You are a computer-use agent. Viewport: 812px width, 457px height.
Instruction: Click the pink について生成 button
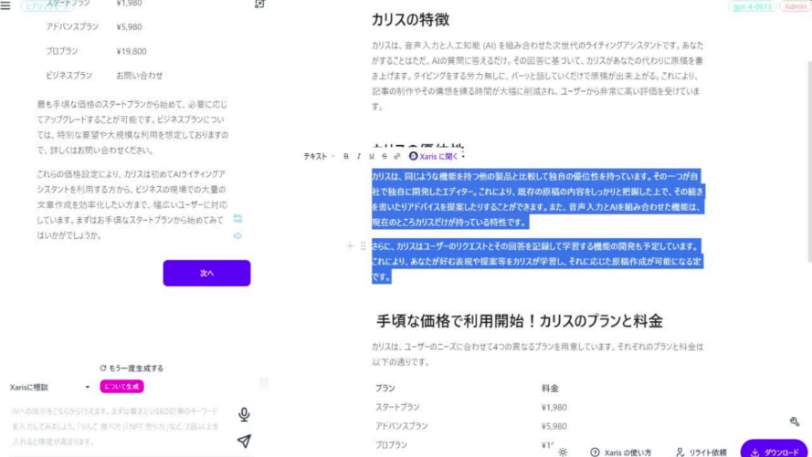121,387
